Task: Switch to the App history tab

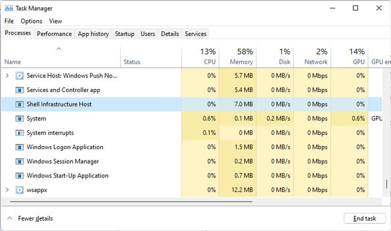Action: (93, 34)
